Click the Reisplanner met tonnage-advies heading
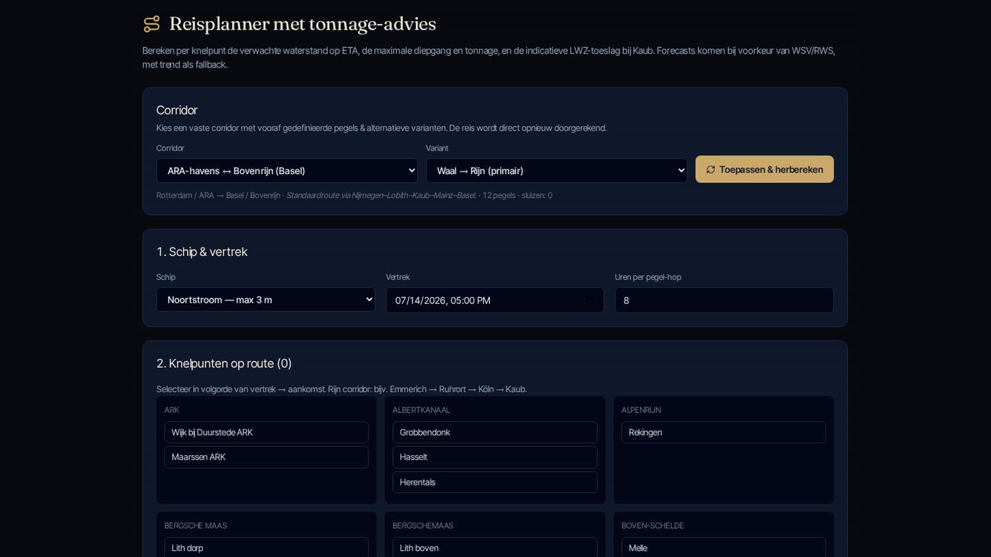 [x=303, y=24]
